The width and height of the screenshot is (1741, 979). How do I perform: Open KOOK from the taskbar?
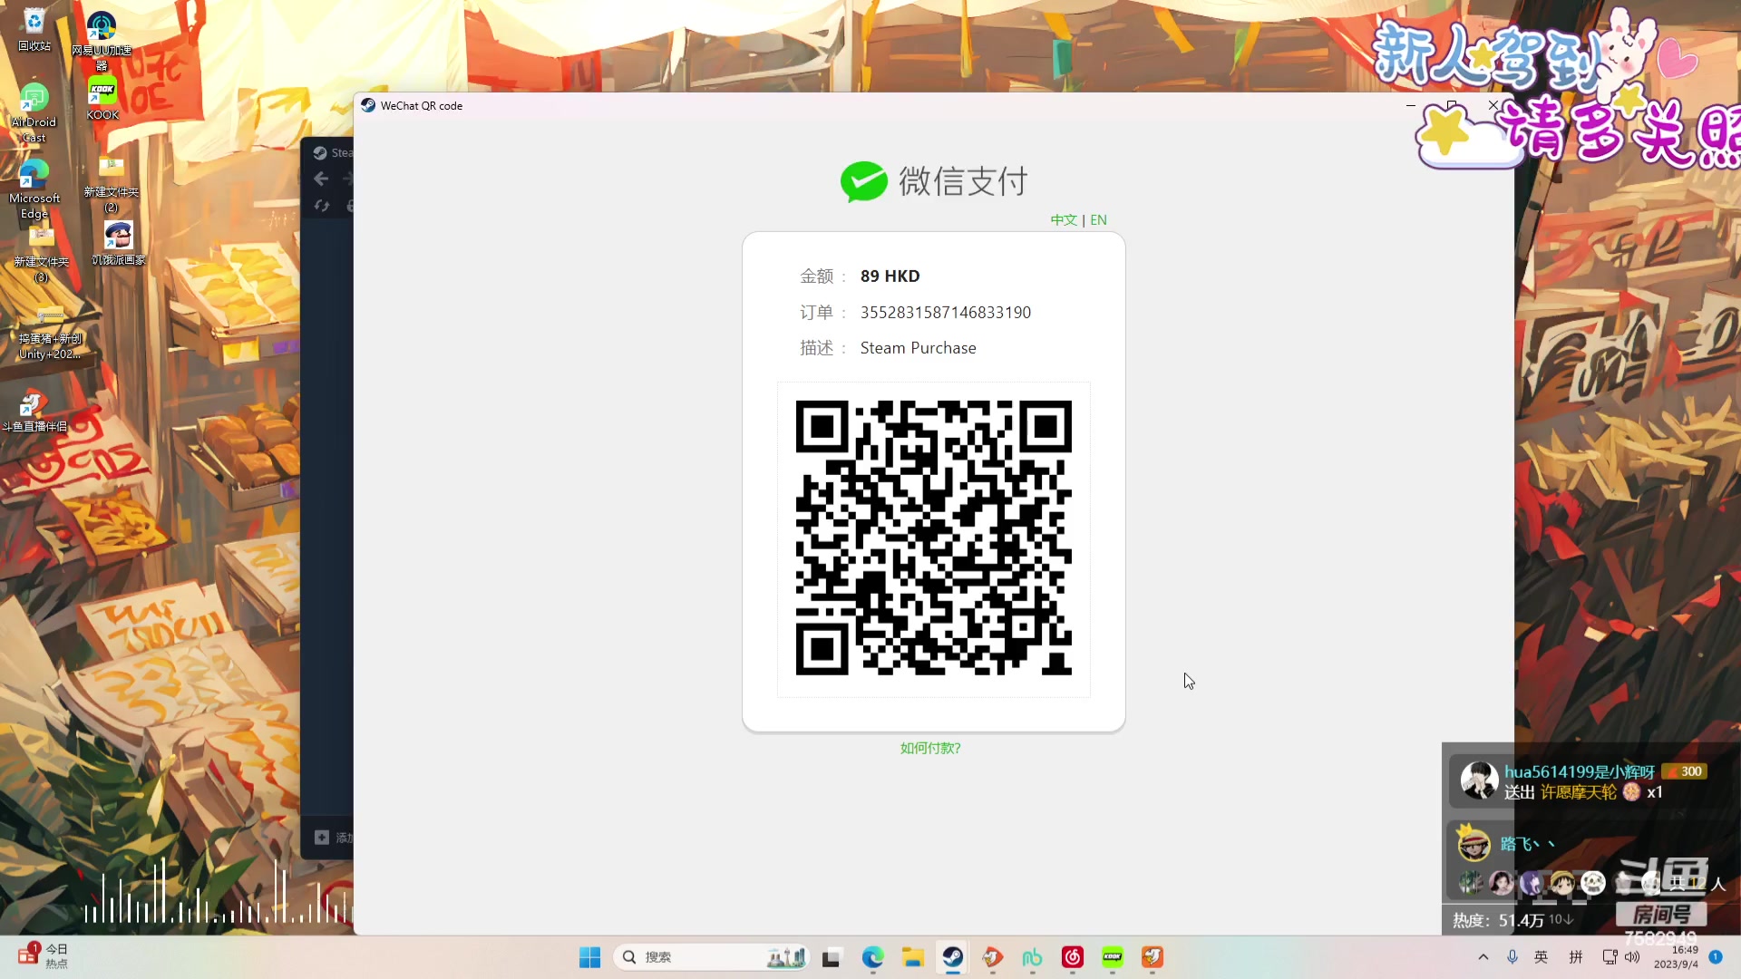pyautogui.click(x=1113, y=957)
